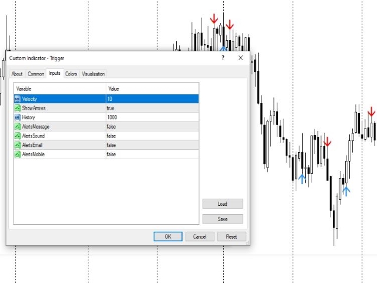Viewport: 377px width, 283px height.
Task: Select the AlertsSound false value cell
Action: click(x=153, y=136)
